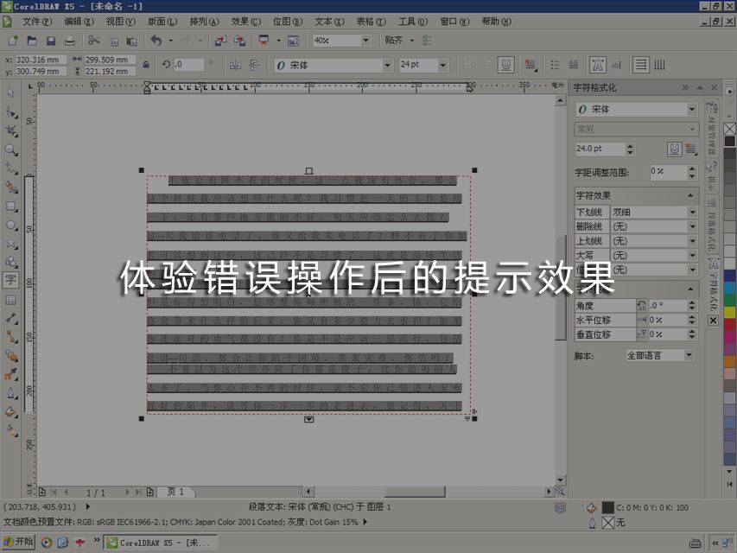Open the 删除线 strikethrough dropdown
This screenshot has height=553, width=737.
point(692,226)
